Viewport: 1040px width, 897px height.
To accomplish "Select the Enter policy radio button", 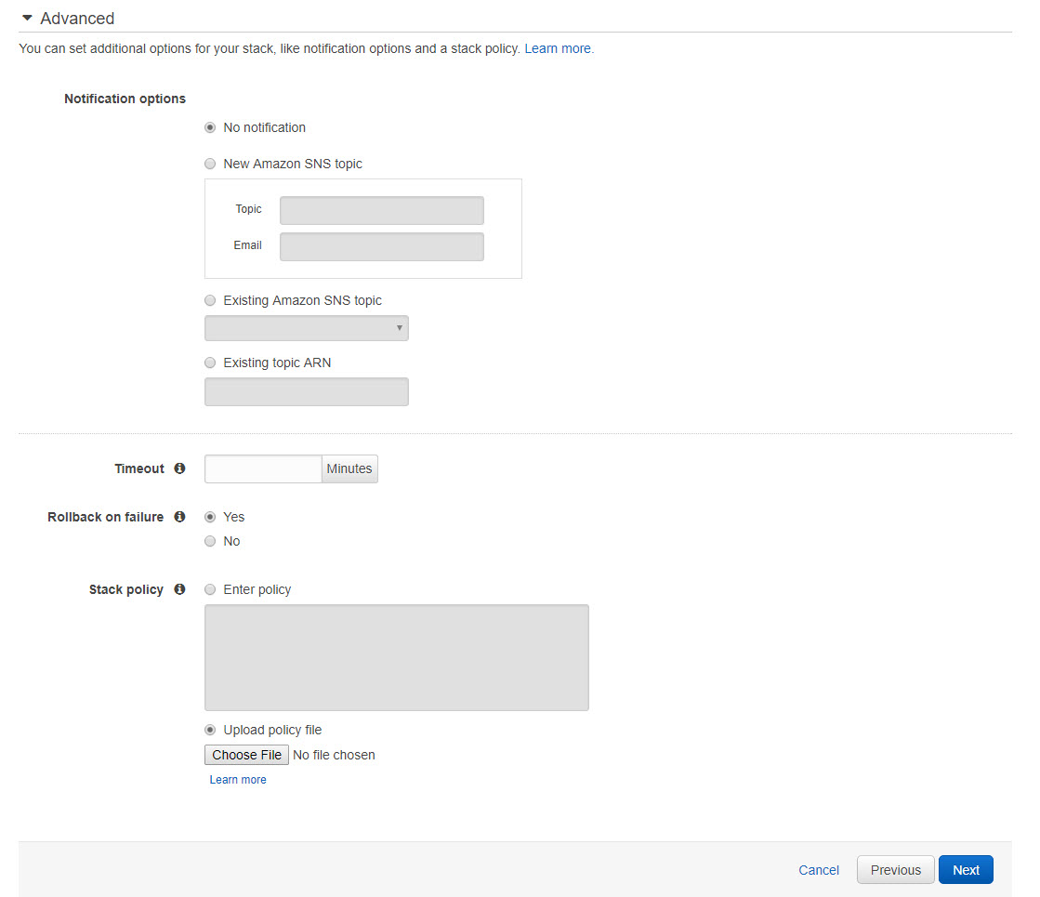I will pos(210,589).
